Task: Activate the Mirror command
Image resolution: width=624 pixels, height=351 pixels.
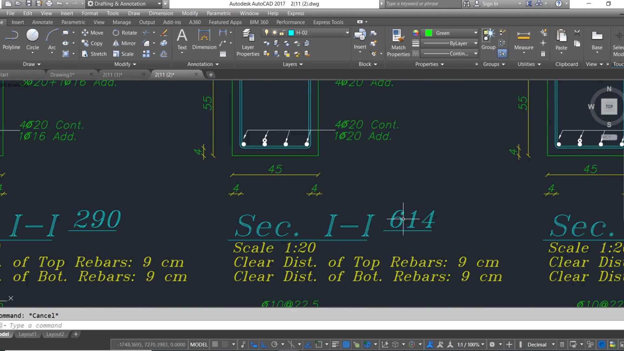Action: point(124,43)
